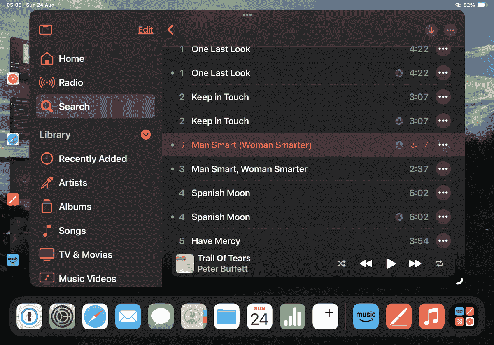Play the Have Mercy track
This screenshot has width=494, height=345.
pos(216,241)
